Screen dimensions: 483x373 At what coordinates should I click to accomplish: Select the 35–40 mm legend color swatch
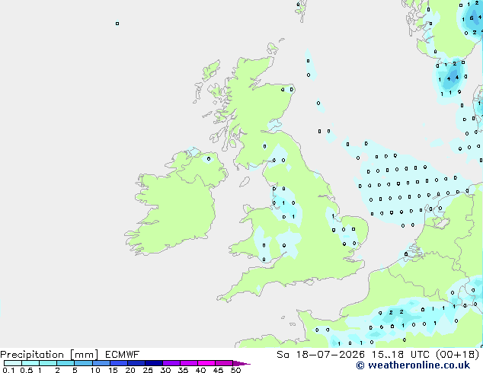point(189,363)
